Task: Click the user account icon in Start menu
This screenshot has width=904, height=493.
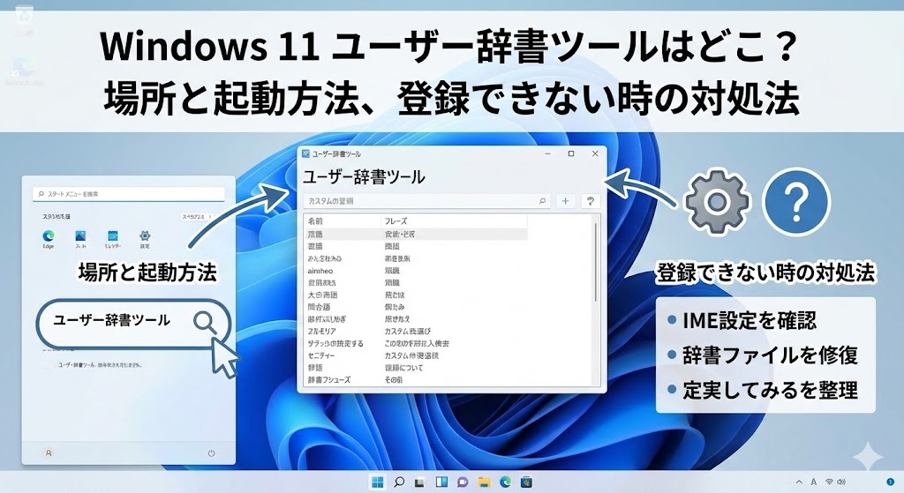Action: click(49, 453)
